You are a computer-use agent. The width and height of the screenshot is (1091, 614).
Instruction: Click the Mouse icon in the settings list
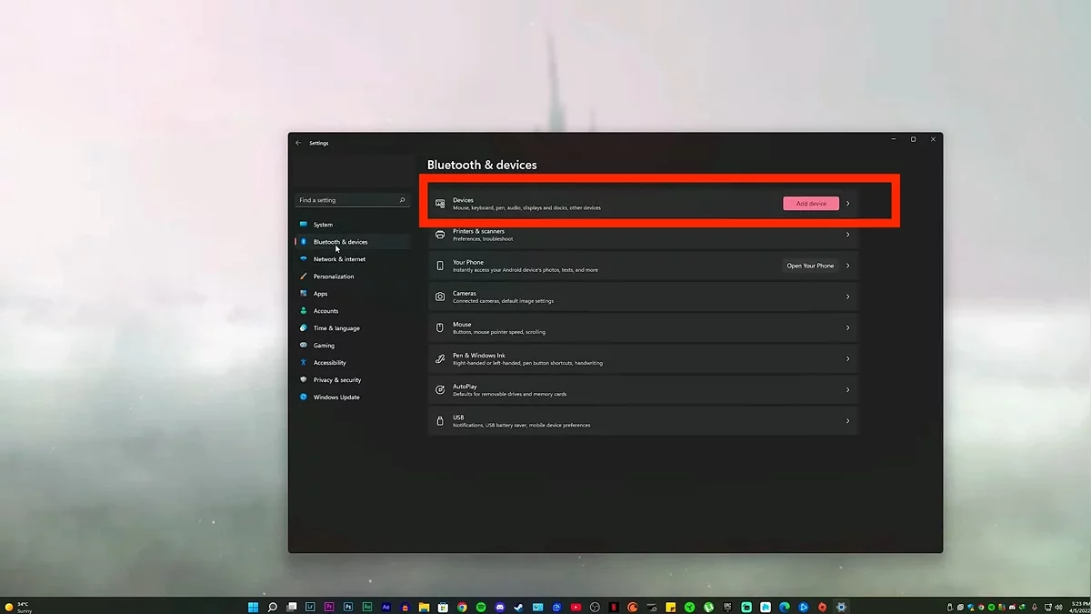(440, 327)
